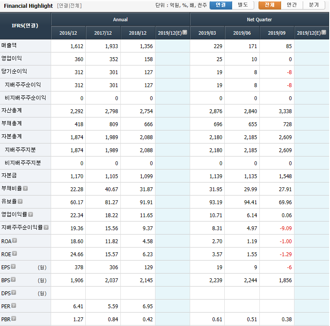Screen dimensions: 330x326
Task: Click the 2018/12 annual column header
Action: coord(138,33)
